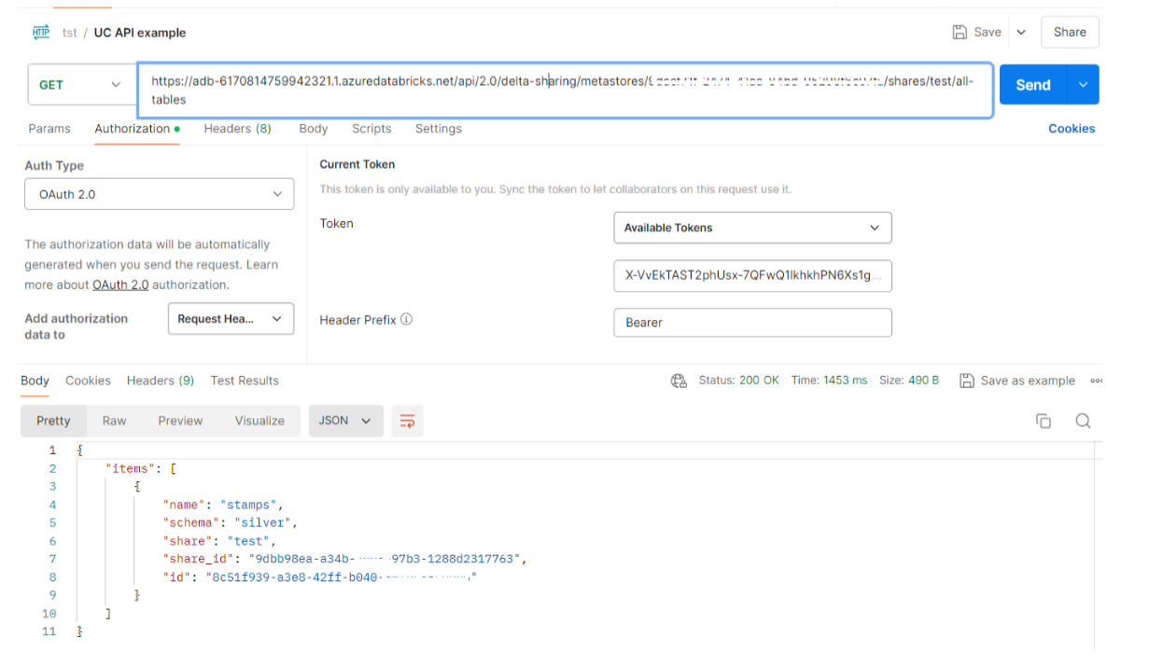
Task: Open the Save options dropdown arrow
Action: pyautogui.click(x=1021, y=32)
